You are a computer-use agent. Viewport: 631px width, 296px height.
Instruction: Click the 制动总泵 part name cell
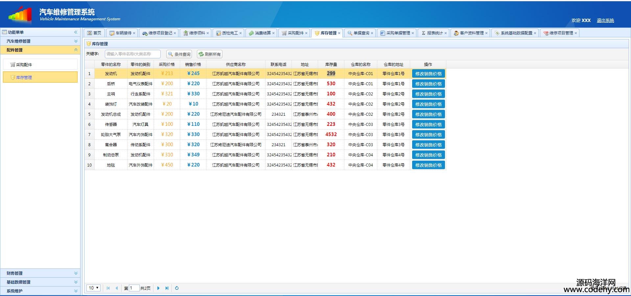pos(111,155)
